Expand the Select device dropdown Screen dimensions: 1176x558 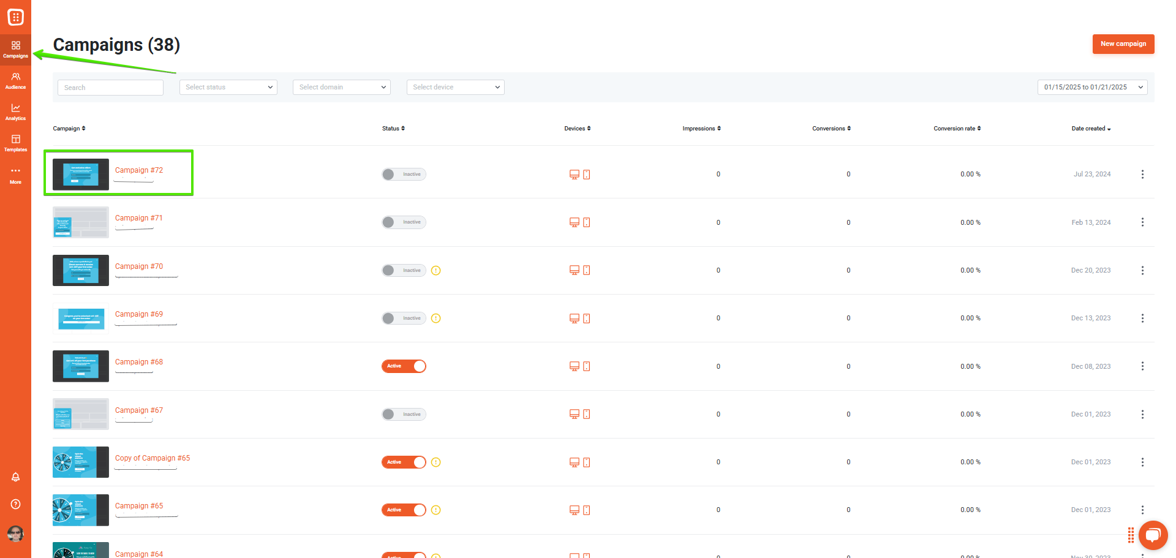(x=456, y=88)
